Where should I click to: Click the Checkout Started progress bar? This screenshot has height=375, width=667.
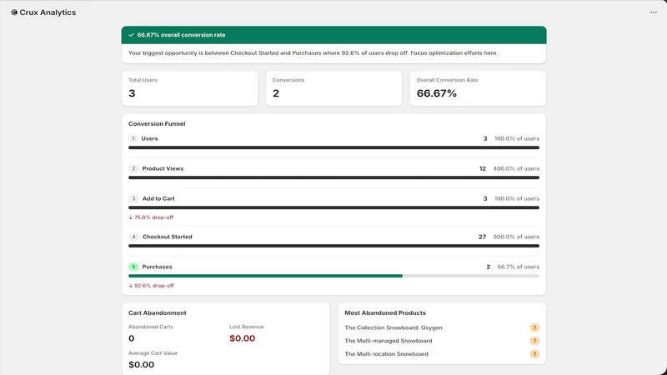click(334, 246)
